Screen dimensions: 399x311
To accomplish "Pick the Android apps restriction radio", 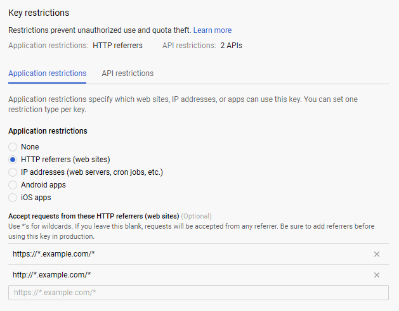I will [x=13, y=185].
